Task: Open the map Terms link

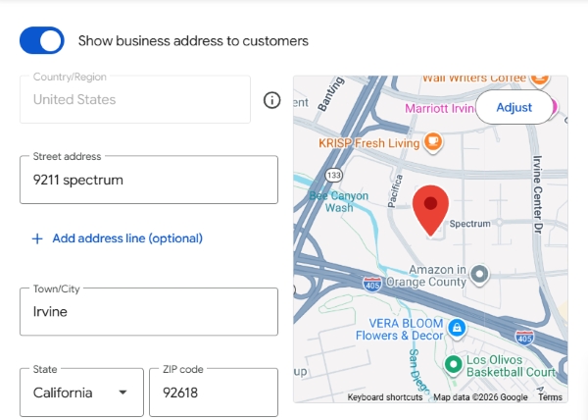Action: point(550,397)
